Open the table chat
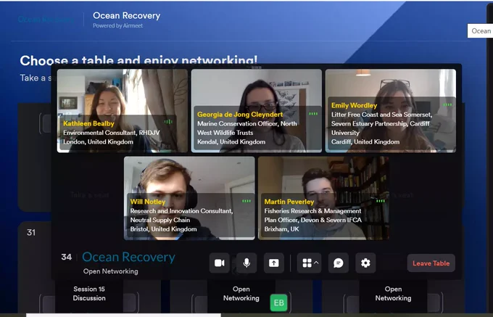 (339, 263)
